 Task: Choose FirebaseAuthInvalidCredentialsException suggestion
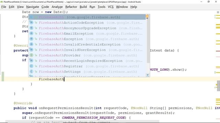tap(87, 44)
